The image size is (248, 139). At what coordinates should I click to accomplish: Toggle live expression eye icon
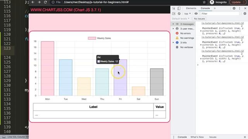(196, 14)
